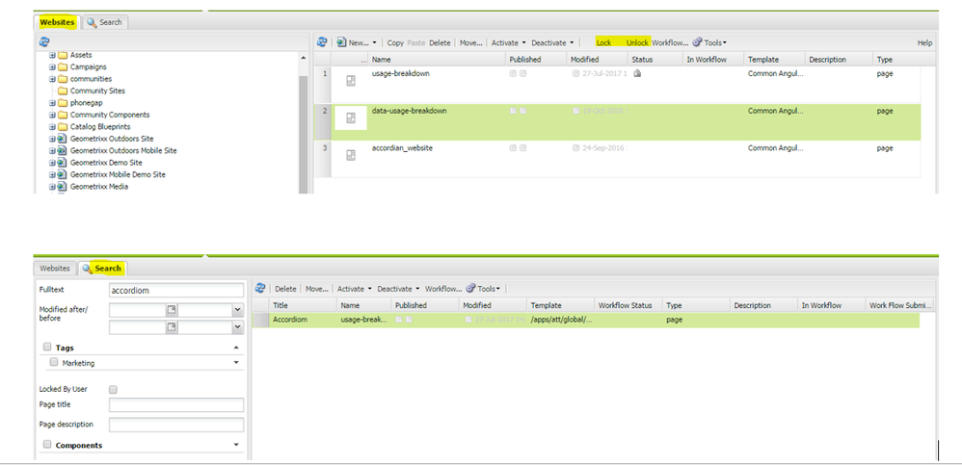This screenshot has width=962, height=466.
Task: Open the Tools menu in the top toolbar
Action: click(x=709, y=42)
